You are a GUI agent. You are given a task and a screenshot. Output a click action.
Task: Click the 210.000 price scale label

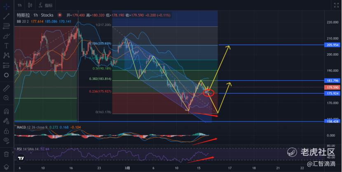[x=333, y=38]
